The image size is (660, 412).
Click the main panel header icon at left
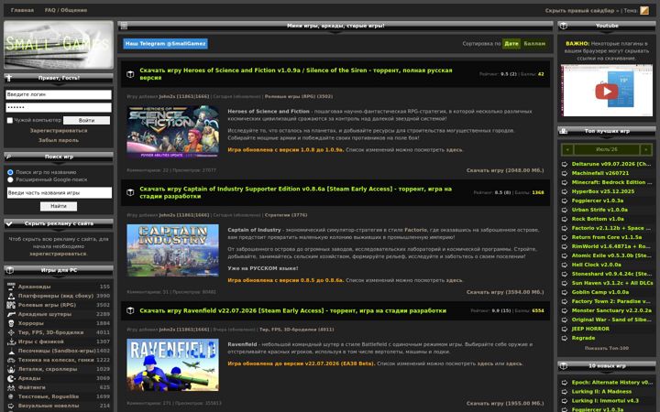(x=124, y=26)
